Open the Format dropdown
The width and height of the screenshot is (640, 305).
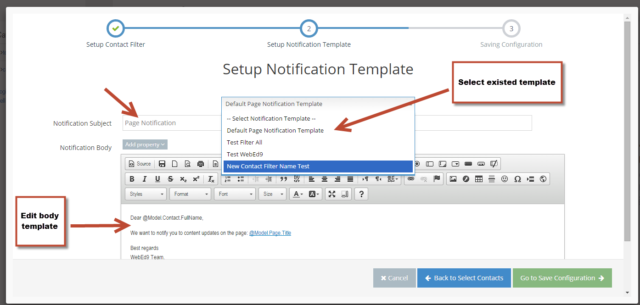pos(191,194)
